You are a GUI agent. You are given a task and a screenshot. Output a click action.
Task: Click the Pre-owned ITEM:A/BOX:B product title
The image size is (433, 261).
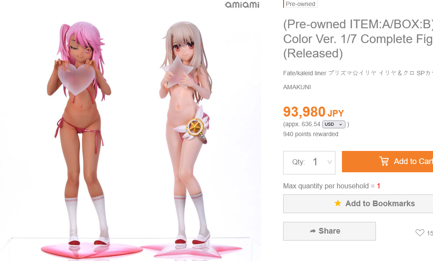pos(358,39)
